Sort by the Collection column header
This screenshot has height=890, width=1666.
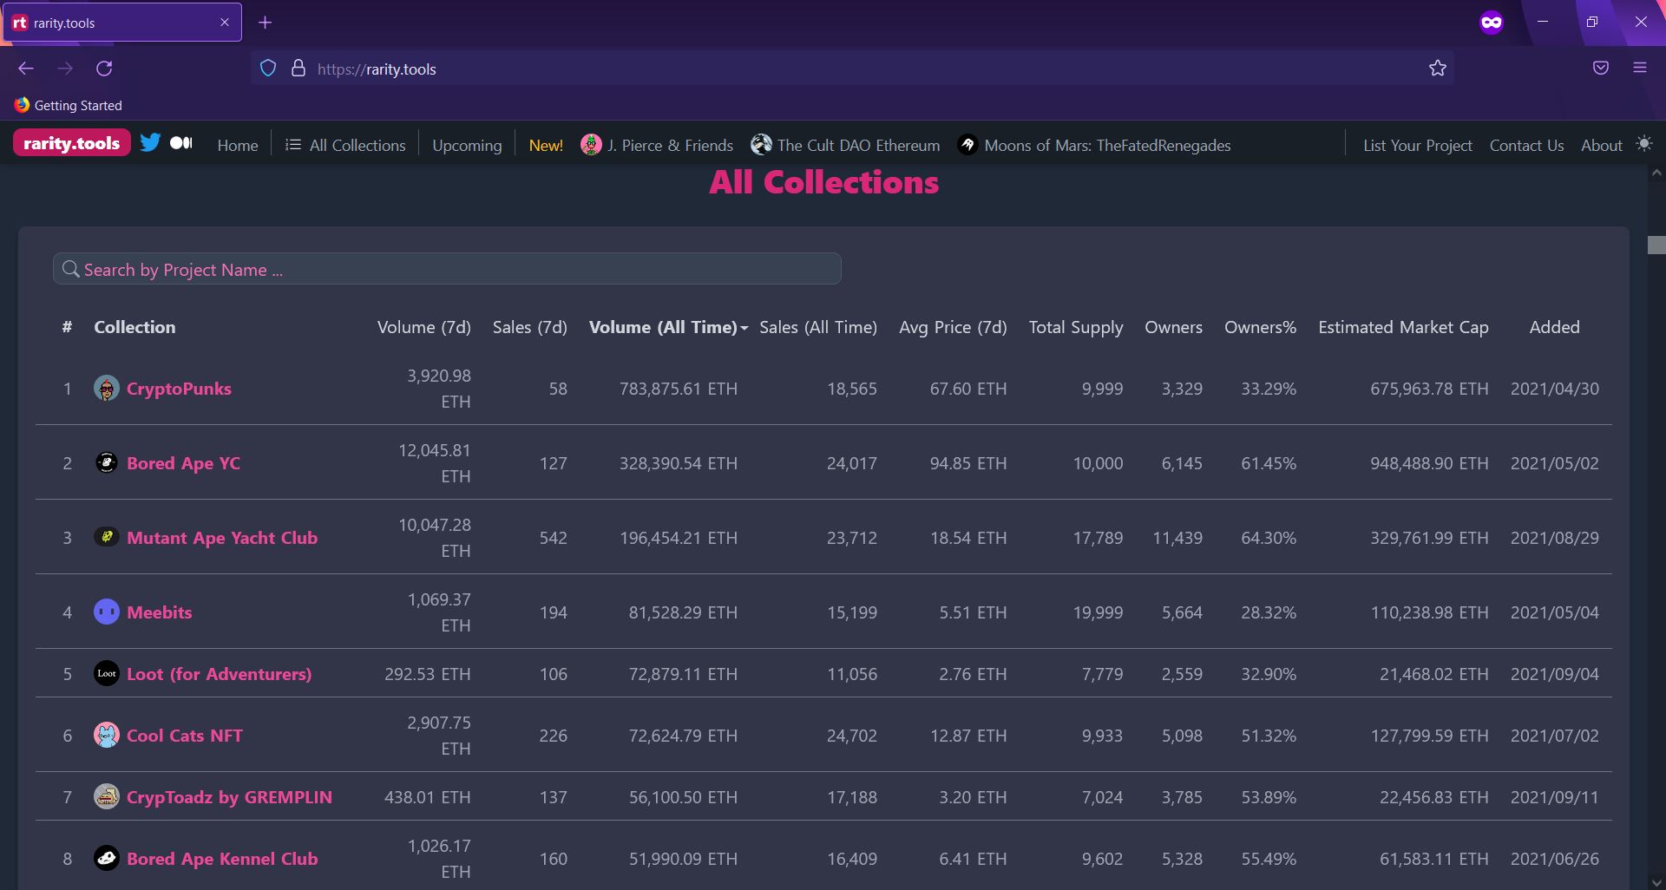coord(134,327)
